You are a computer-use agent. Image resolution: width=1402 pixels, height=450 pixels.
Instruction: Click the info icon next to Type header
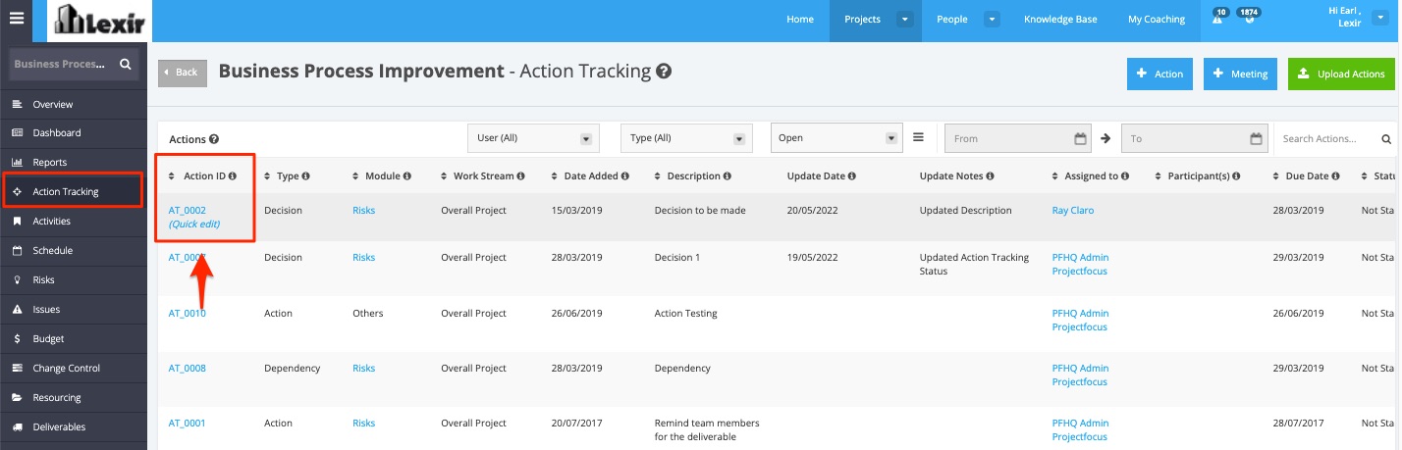[306, 176]
